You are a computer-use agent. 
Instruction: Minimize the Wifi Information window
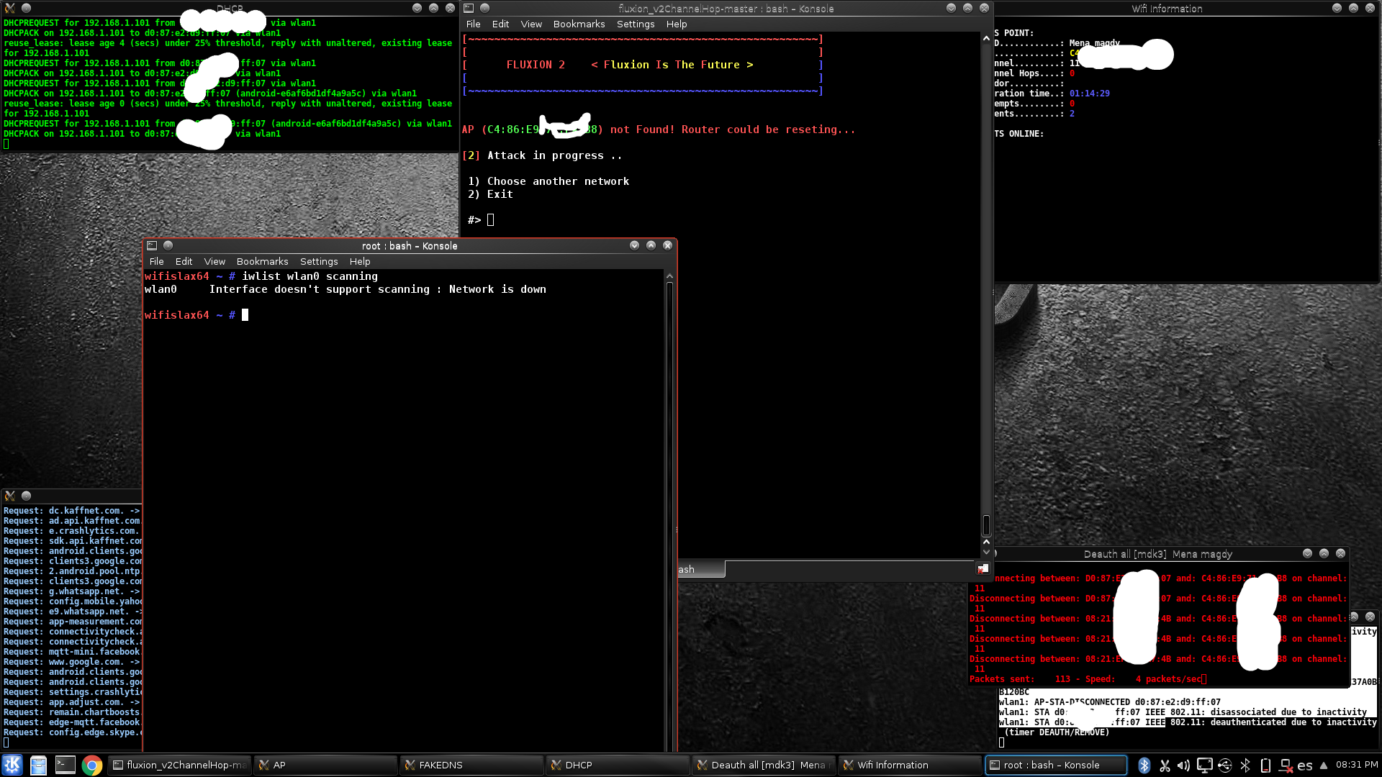coord(1337,8)
